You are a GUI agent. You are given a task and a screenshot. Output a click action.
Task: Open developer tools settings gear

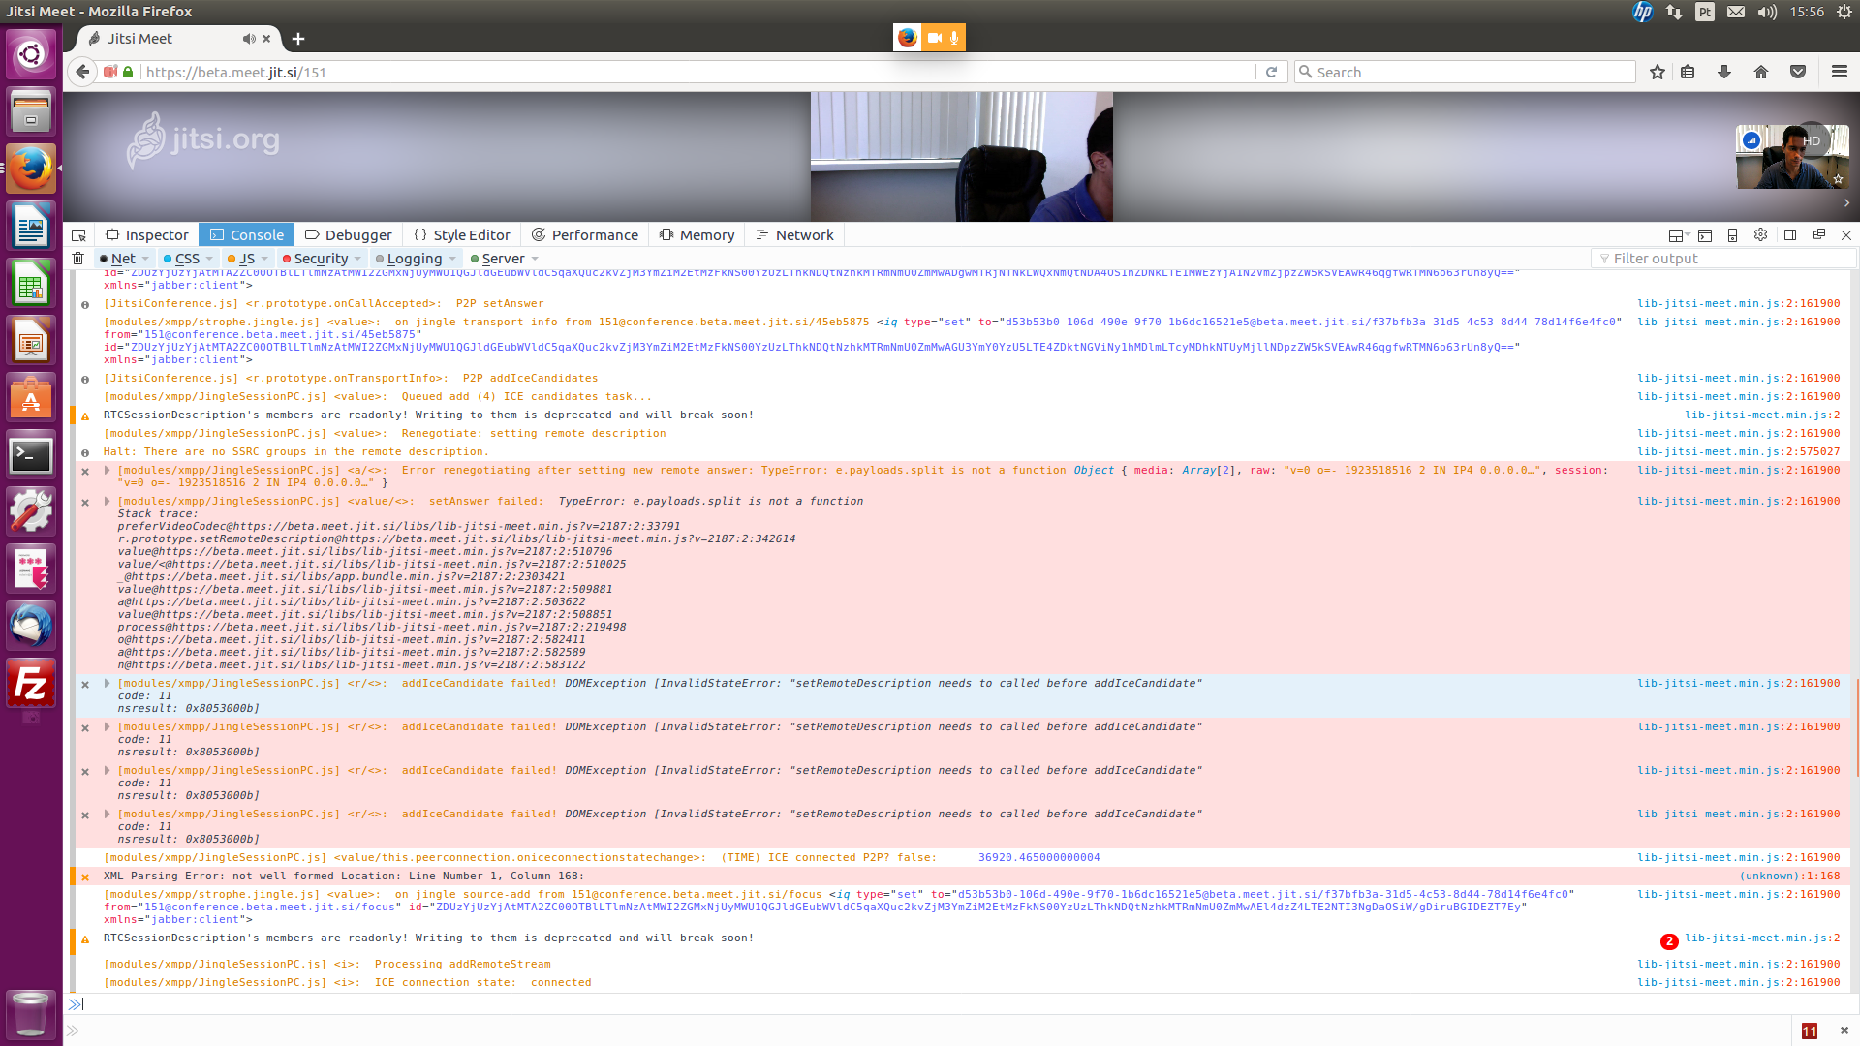point(1761,234)
